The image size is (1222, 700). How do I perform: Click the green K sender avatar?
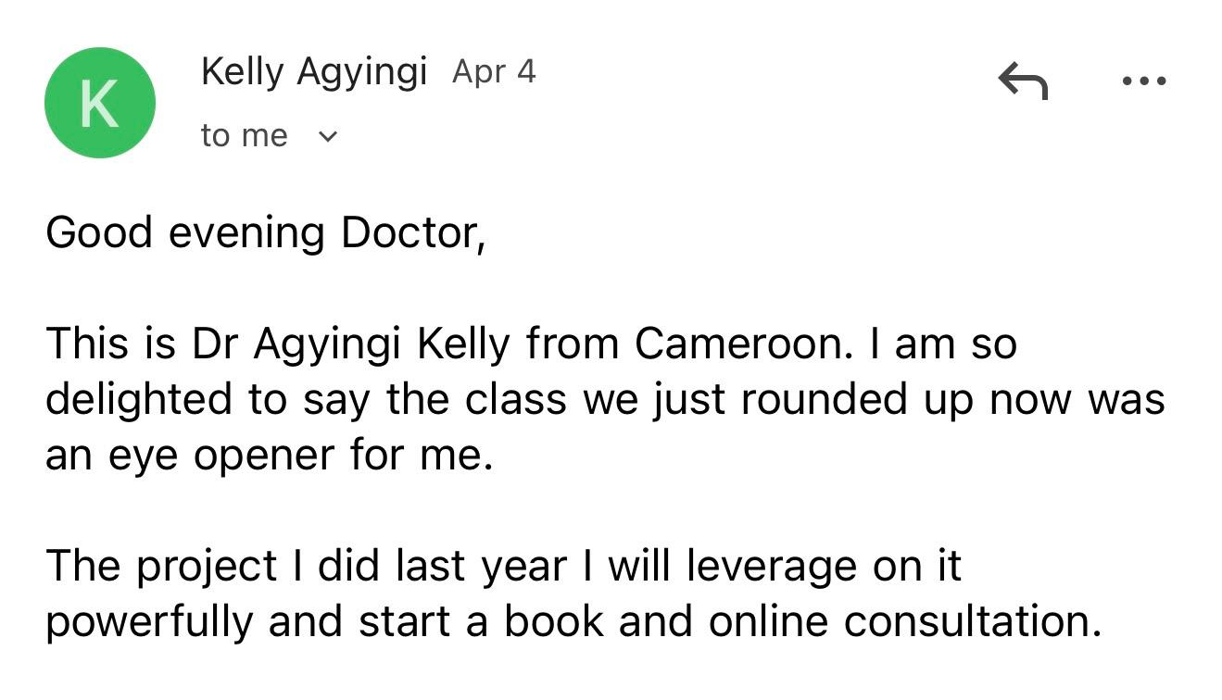tap(99, 103)
